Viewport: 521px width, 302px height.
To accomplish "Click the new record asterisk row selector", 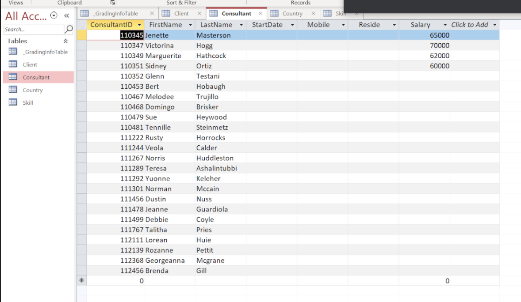I will pos(82,280).
